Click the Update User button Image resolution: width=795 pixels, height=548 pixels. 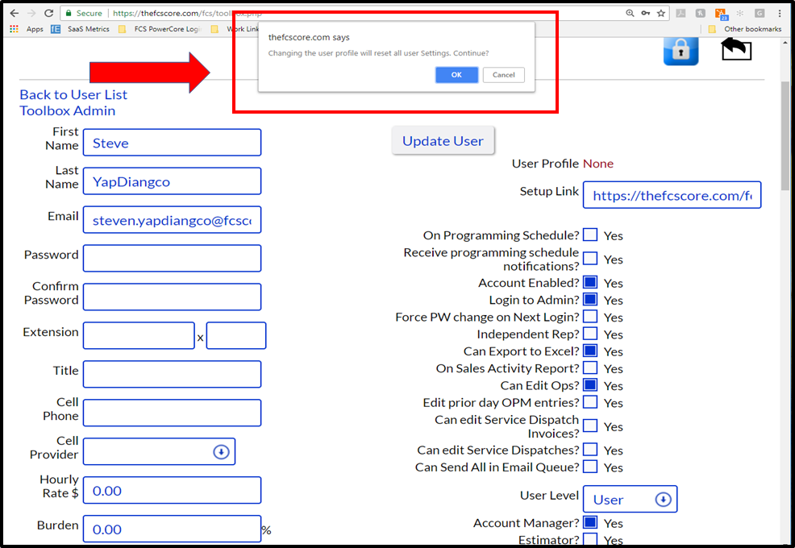tap(443, 141)
